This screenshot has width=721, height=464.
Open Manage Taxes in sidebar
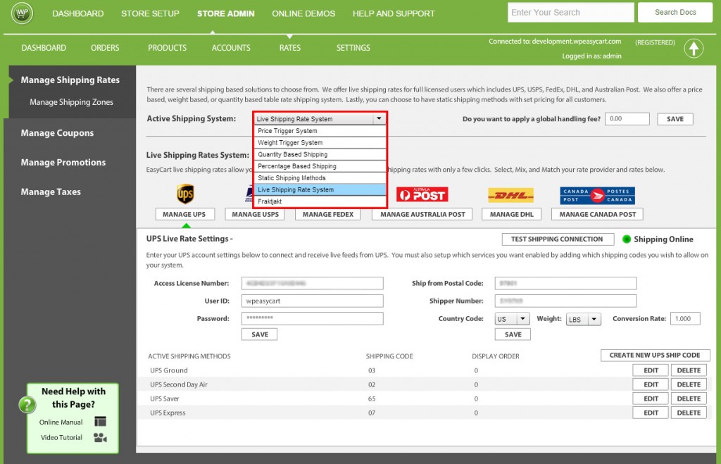(x=51, y=192)
